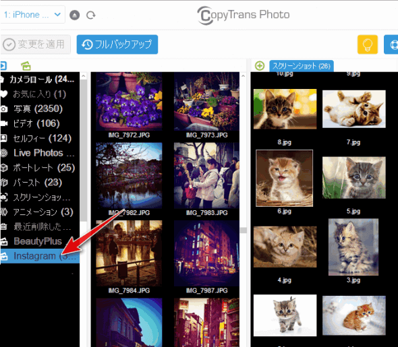
Task: Click trash icon beside 最近削除した
Action: 3,226
